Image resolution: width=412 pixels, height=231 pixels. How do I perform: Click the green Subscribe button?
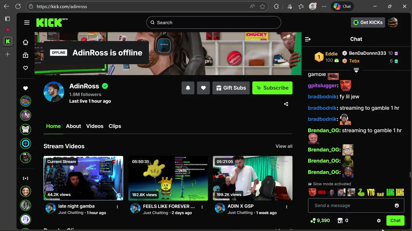(x=272, y=88)
